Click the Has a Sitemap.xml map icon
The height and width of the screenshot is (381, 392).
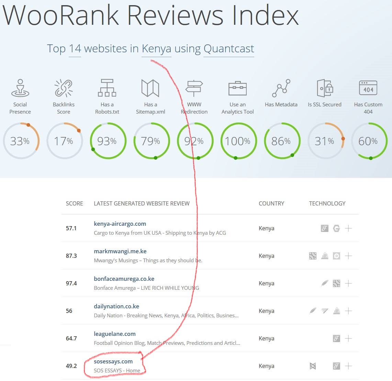(150, 88)
